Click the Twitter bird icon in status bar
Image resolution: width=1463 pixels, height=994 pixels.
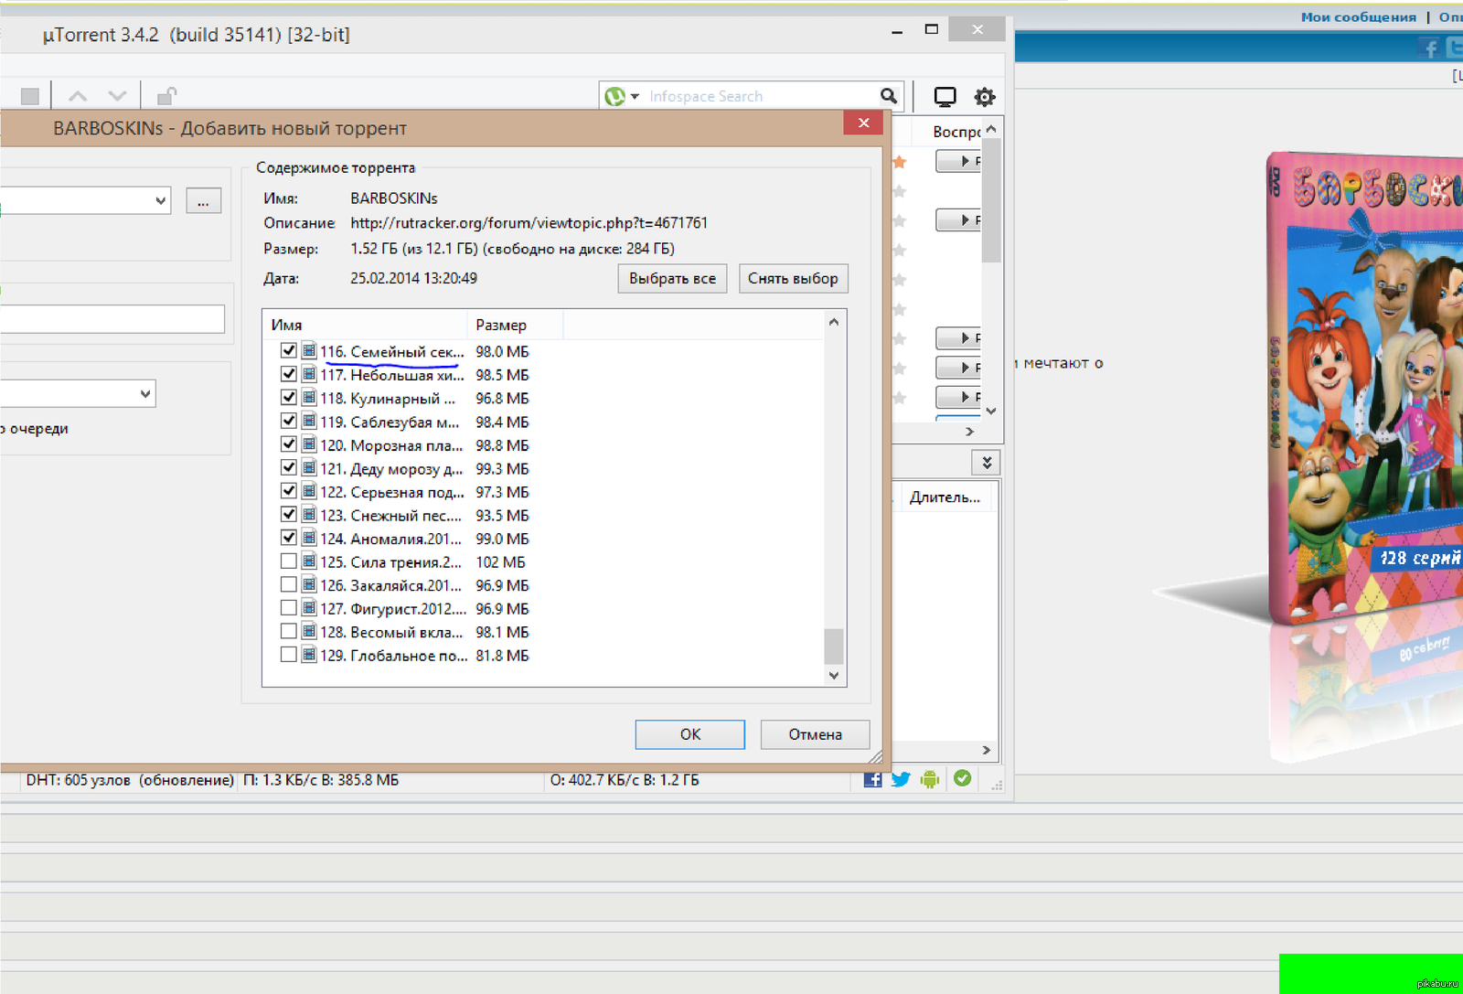(902, 779)
